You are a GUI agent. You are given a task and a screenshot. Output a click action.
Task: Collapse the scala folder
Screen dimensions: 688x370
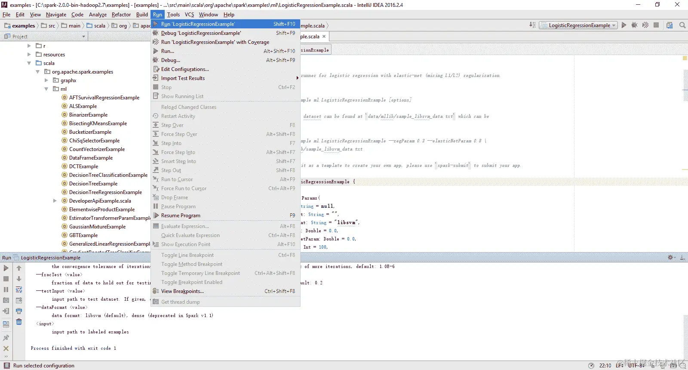click(29, 63)
